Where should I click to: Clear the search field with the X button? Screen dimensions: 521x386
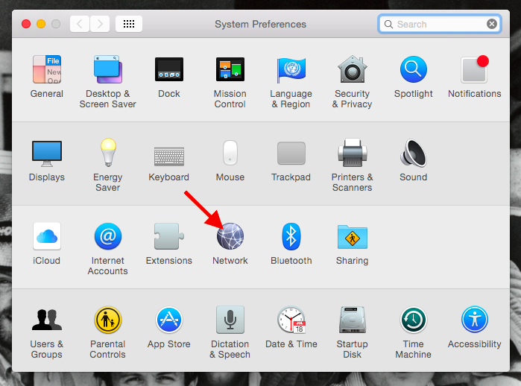tap(492, 24)
